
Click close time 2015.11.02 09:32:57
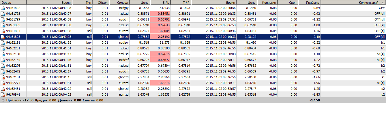coord(221,89)
